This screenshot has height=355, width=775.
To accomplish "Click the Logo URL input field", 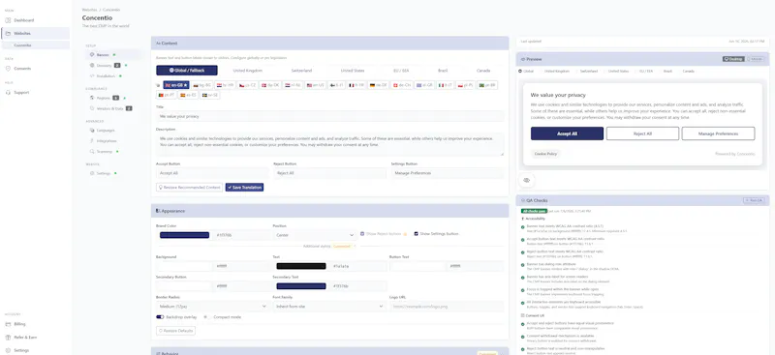I will click(x=447, y=306).
